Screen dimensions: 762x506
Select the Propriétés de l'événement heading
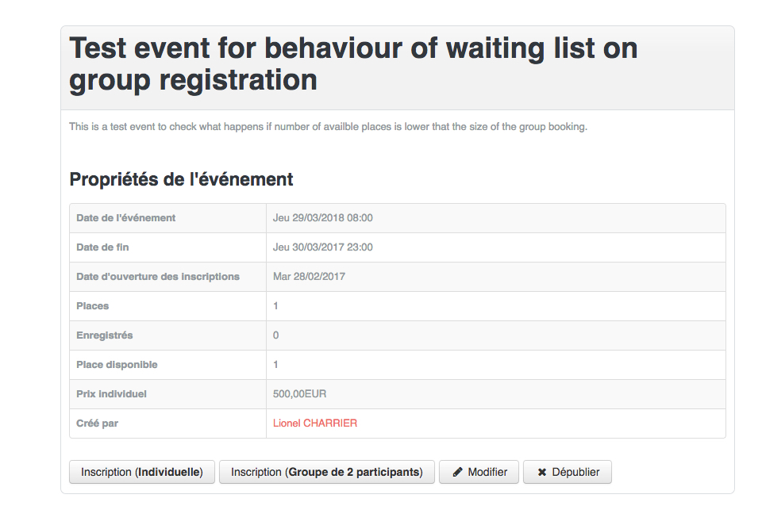182,179
